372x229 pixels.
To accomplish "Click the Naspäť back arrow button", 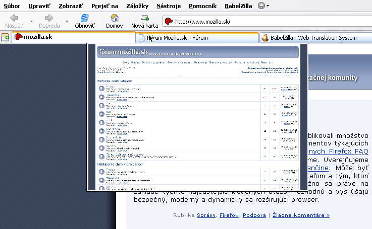I will [14, 21].
